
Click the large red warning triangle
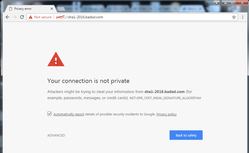[56, 59]
